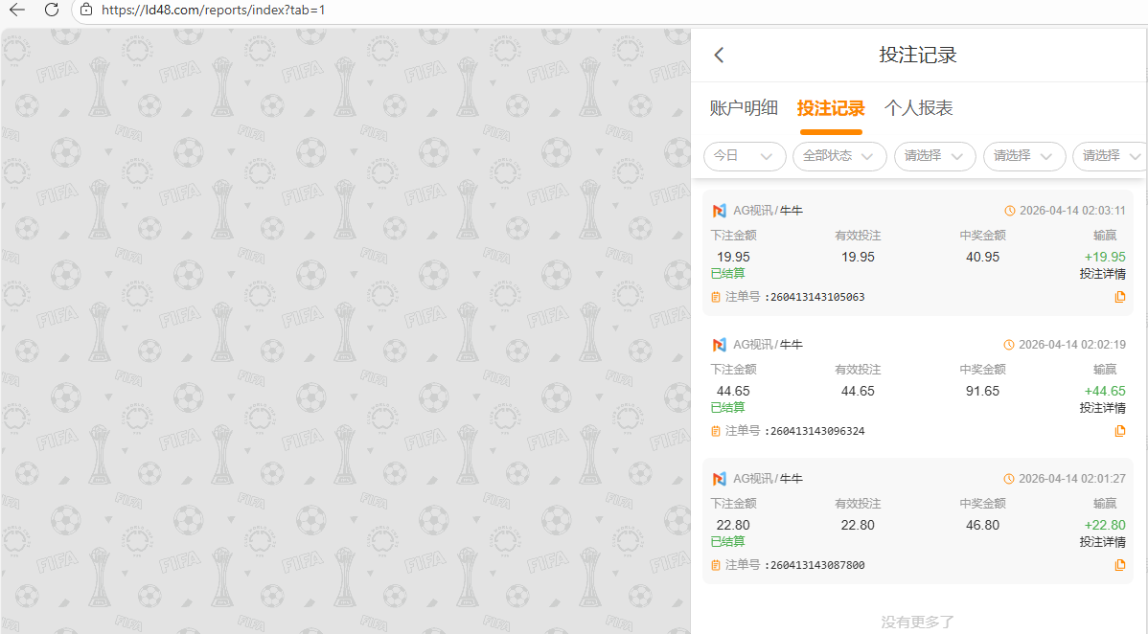The image size is (1148, 634).
Task: Open the 今日 date filter dropdown
Action: pyautogui.click(x=745, y=156)
